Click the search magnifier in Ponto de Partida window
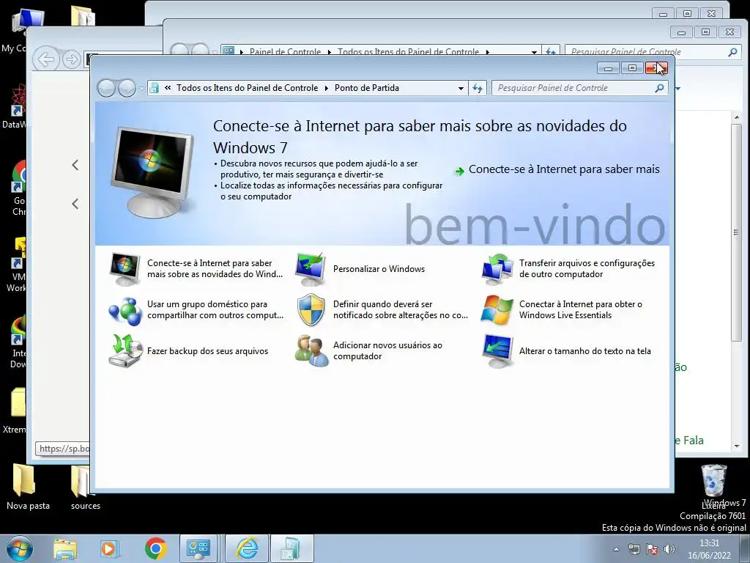 click(x=660, y=88)
